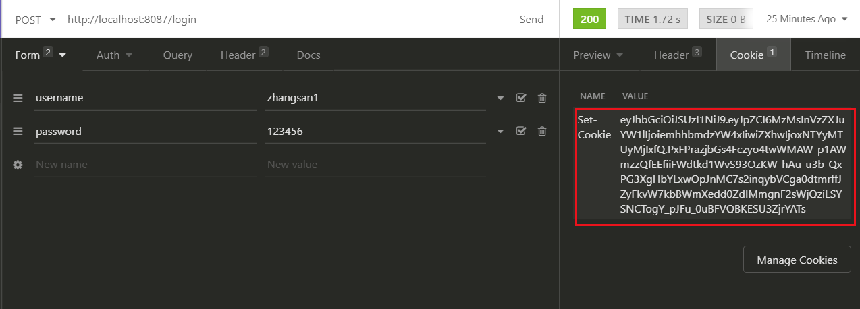
Task: Click the username name field
Action: point(145,98)
